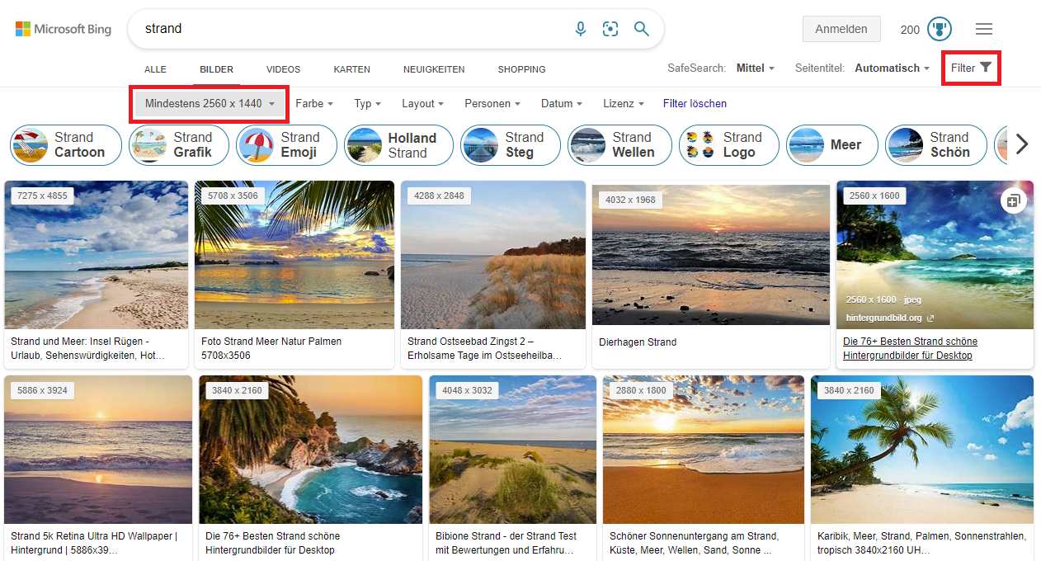This screenshot has height=561, width=1041.
Task: Open the 4032 x 1968 Dierhagen Strand image
Action: pyautogui.click(x=711, y=255)
